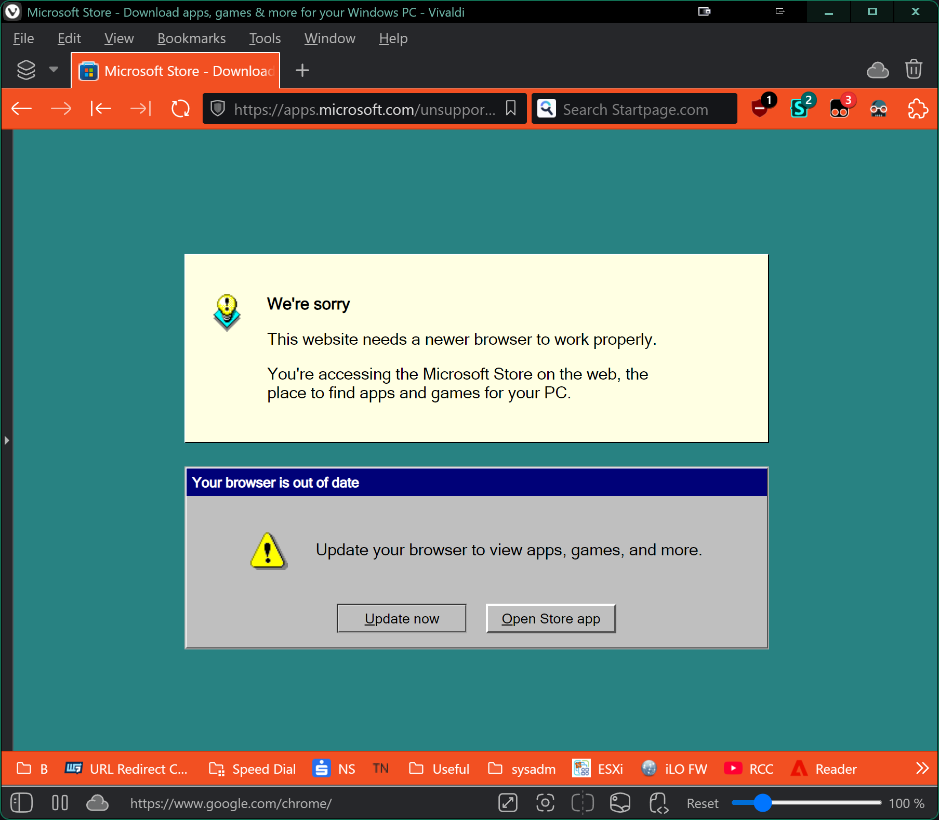Open the Window menu

pos(329,38)
